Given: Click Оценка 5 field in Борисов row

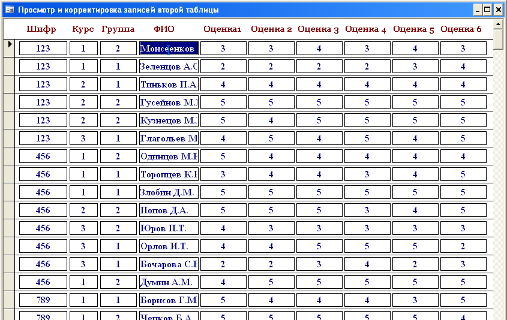Looking at the screenshot, I should (x=415, y=300).
